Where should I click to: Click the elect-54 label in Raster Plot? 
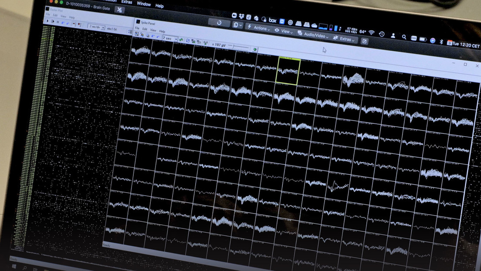point(112,28)
